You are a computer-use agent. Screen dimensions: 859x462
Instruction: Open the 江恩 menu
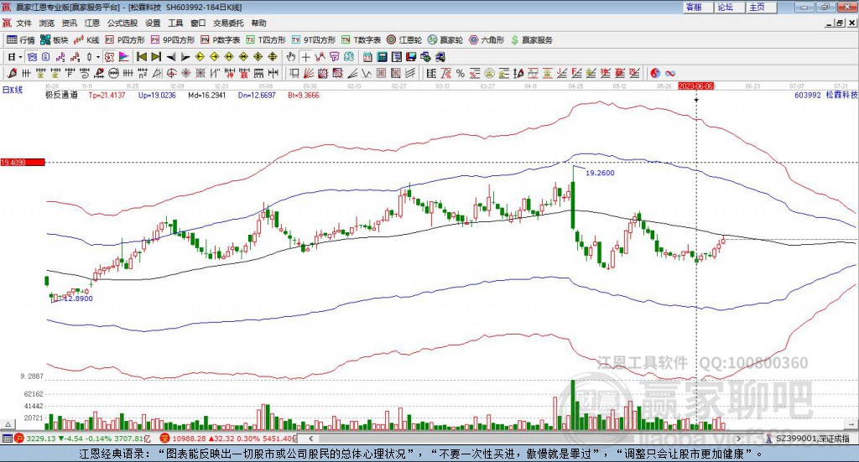pos(92,23)
